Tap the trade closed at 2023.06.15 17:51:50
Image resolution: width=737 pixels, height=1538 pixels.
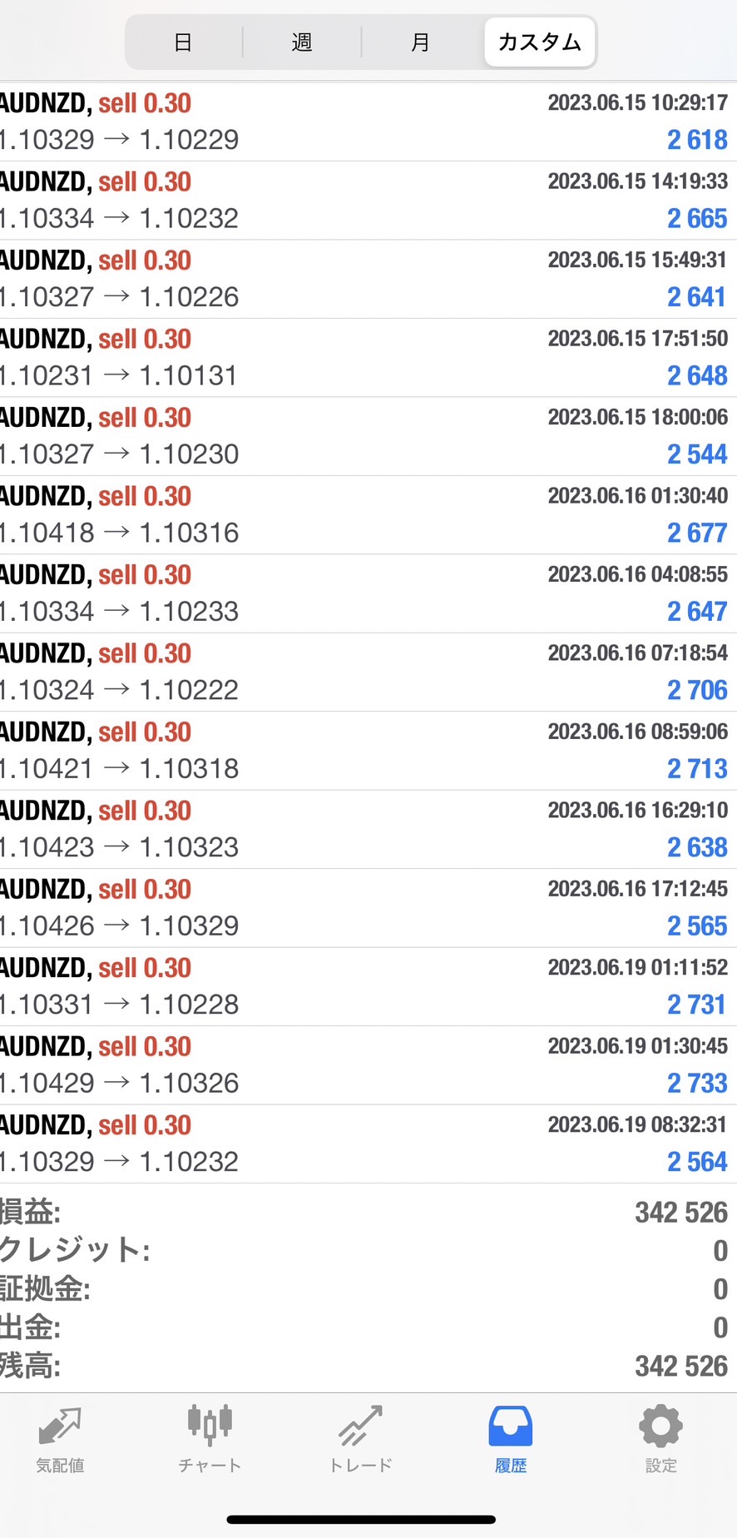(x=368, y=358)
